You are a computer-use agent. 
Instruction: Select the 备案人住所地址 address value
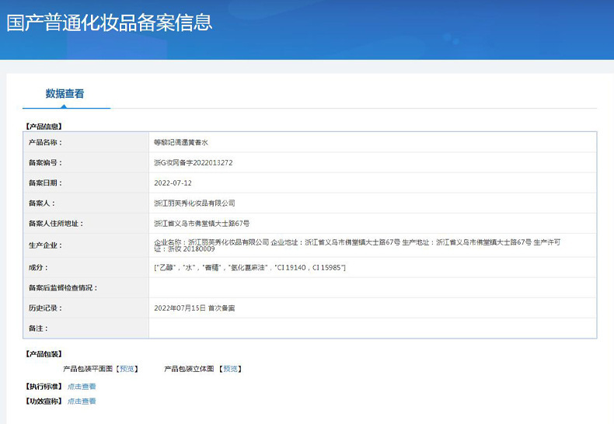click(201, 224)
